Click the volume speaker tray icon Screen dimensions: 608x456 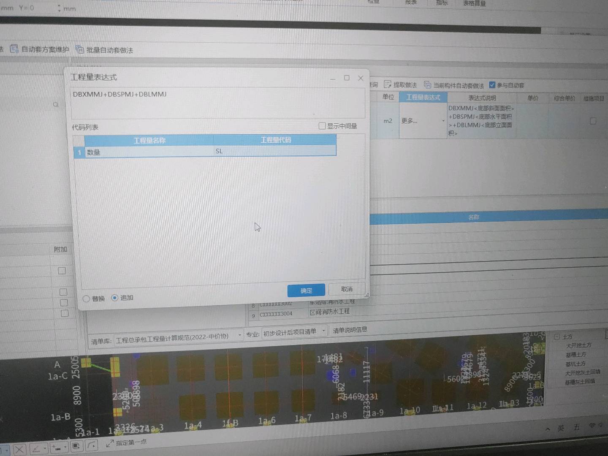601,425
